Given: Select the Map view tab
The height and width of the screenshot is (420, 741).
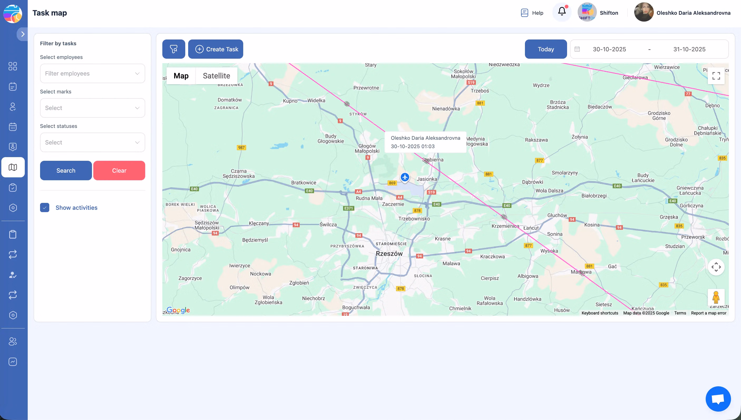Looking at the screenshot, I should (181, 76).
